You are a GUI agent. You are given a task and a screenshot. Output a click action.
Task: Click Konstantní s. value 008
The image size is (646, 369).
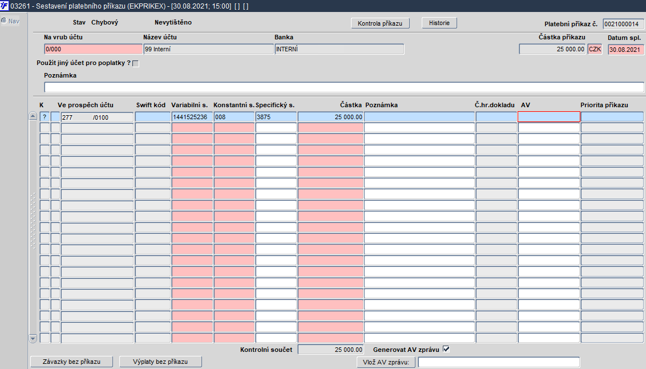(x=234, y=117)
